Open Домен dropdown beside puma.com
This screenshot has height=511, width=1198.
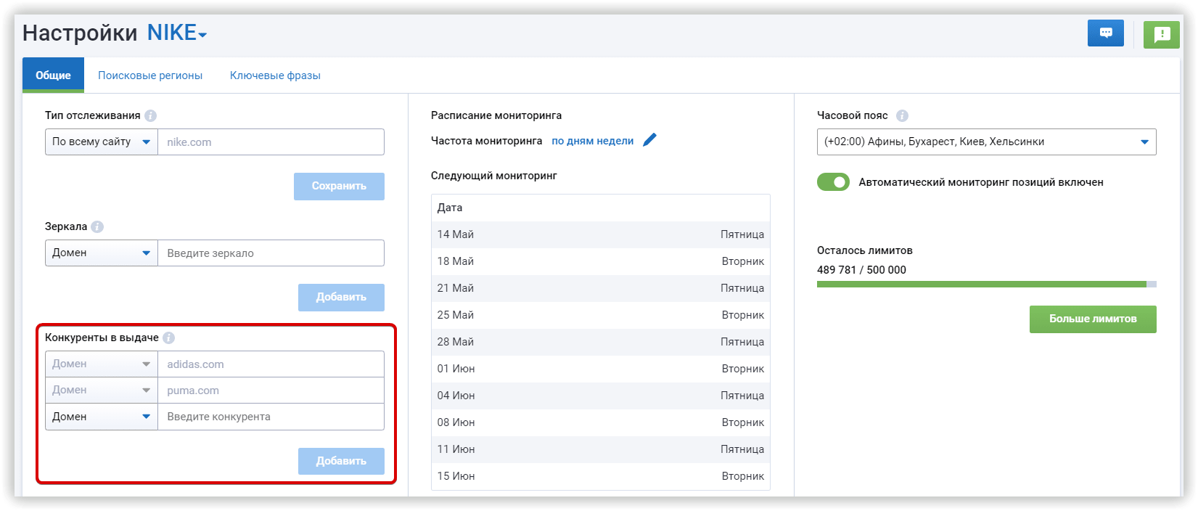102,391
